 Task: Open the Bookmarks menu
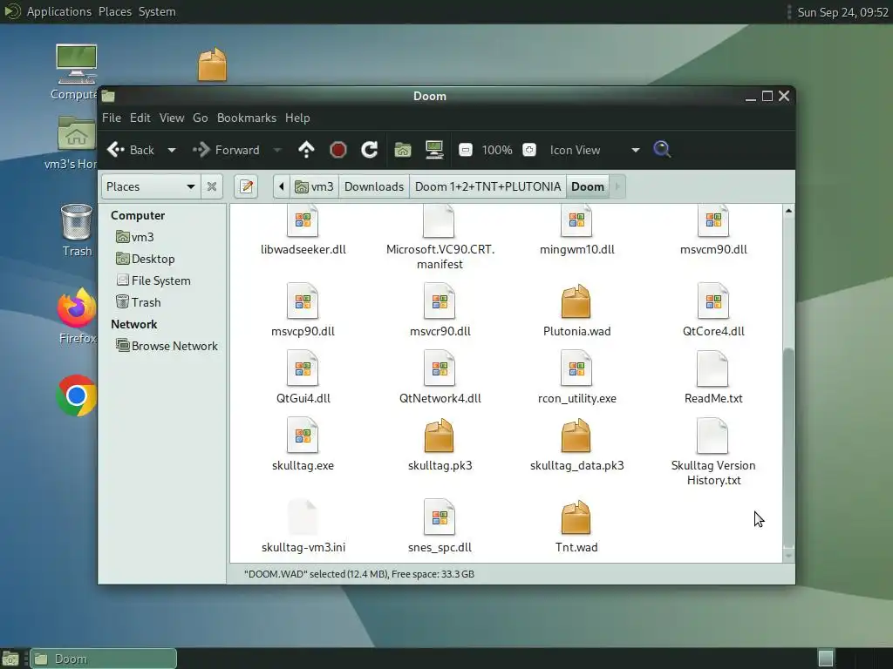point(247,118)
